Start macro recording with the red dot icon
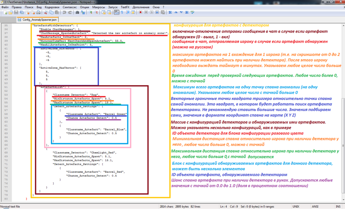The height and width of the screenshot is (209, 345). pos(140,12)
